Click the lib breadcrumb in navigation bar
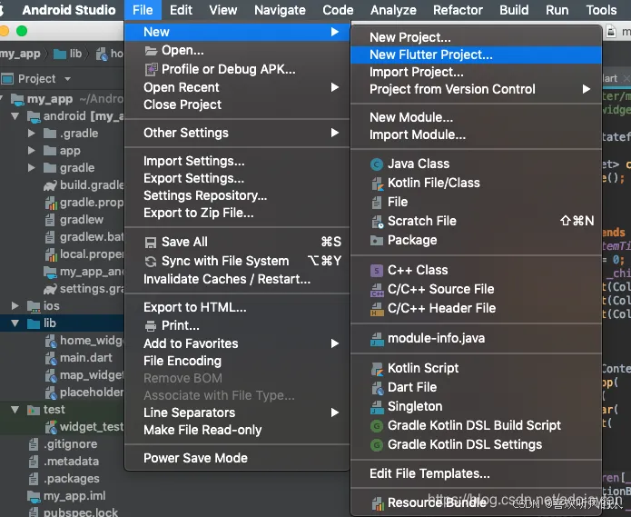631x517 pixels. (67, 54)
